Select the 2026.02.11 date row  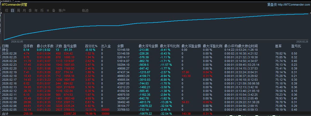tap(9, 95)
